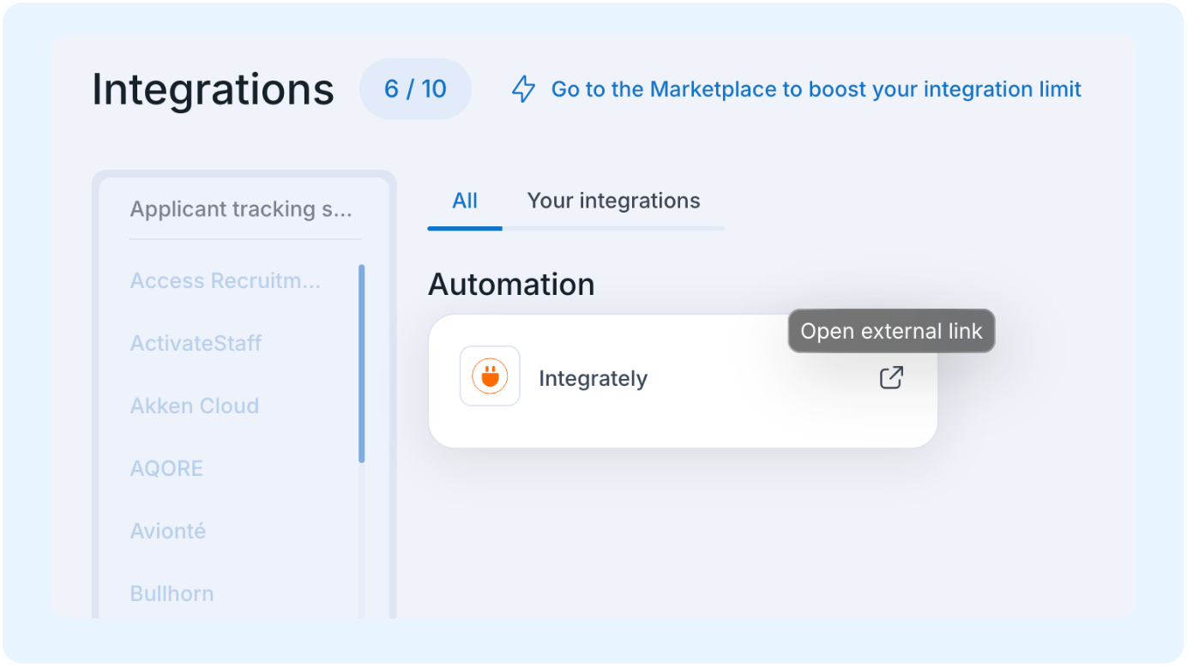Click the Applicant tracking s... category header
The width and height of the screenshot is (1187, 667).
pos(241,209)
